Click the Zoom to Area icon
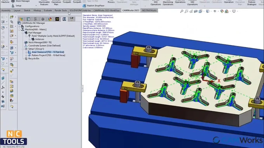Viewport: 264px width, 148px height. pos(186,11)
